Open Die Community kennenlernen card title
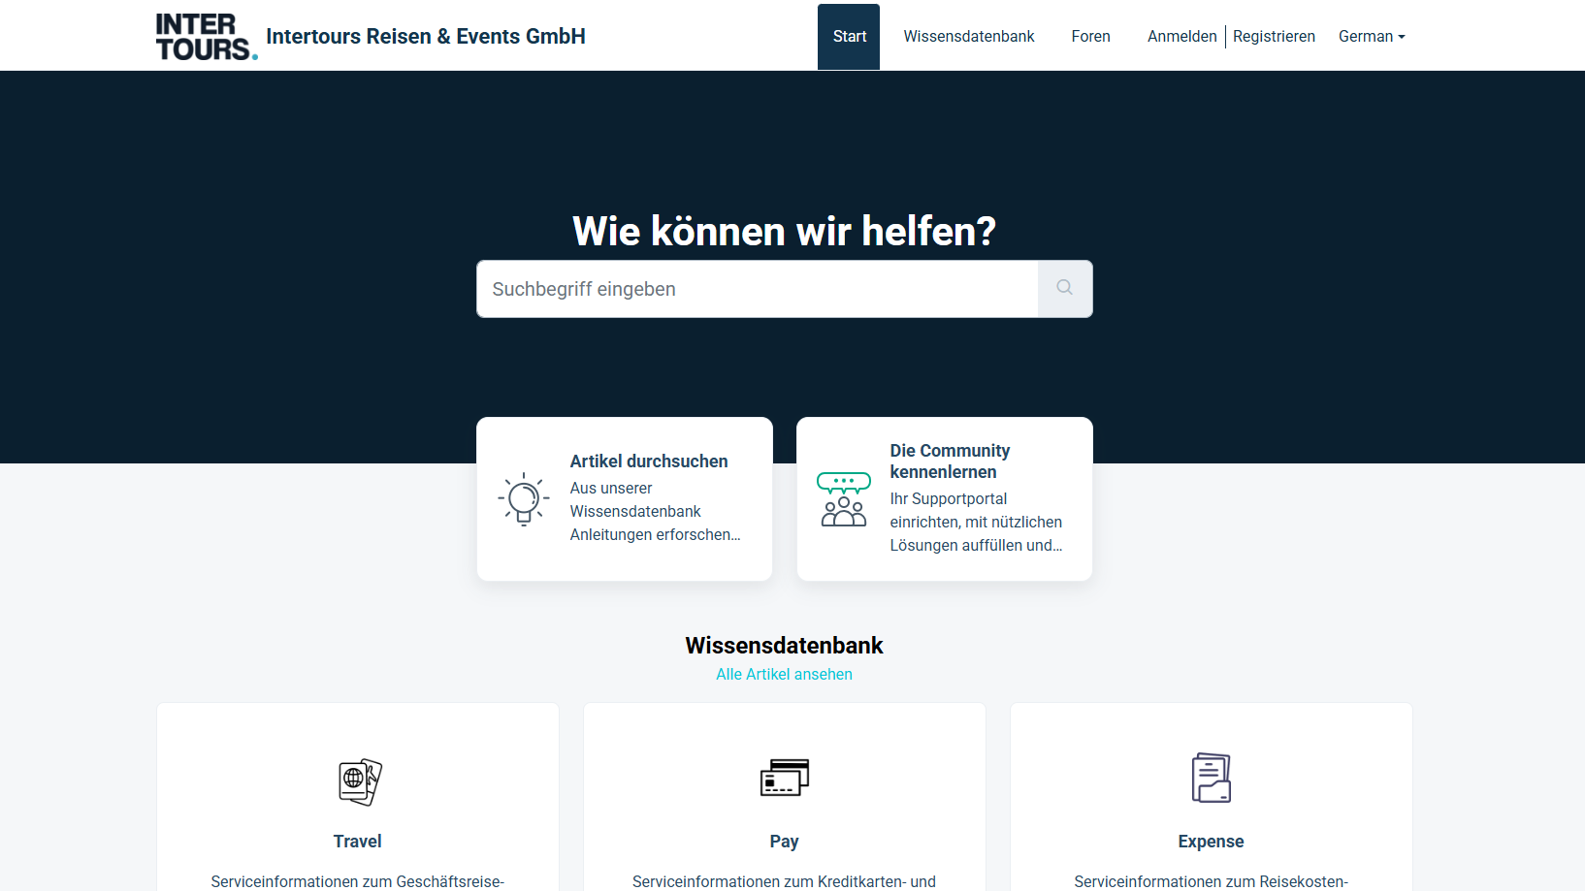The height and width of the screenshot is (891, 1585). click(x=949, y=461)
